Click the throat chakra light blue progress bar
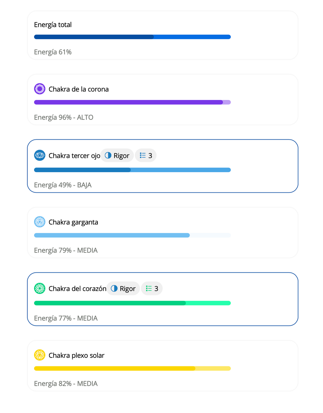The height and width of the screenshot is (413, 323). [132, 235]
